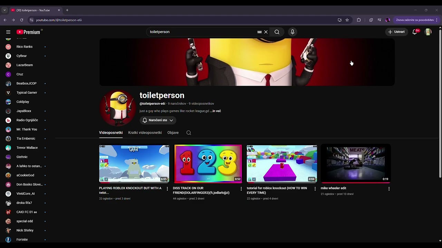442x248 pixels.
Task: Open tutorial for roblox knockout title link
Action: (x=277, y=190)
